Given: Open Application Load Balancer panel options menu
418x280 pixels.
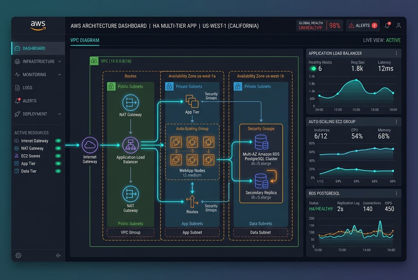Looking at the screenshot, I should (396, 53).
